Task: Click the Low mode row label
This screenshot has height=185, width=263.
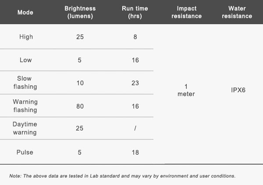Action: click(25, 60)
